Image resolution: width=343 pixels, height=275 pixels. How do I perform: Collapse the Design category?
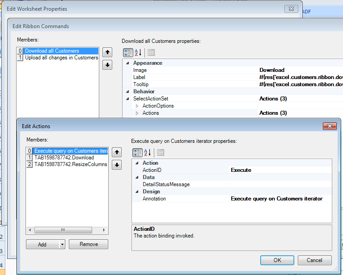click(x=137, y=192)
